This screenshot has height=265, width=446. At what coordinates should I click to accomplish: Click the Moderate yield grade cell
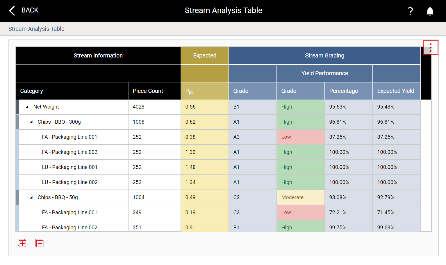point(301,197)
